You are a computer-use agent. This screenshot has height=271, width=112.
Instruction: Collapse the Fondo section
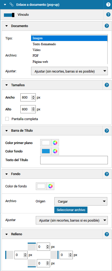tap(7, 174)
